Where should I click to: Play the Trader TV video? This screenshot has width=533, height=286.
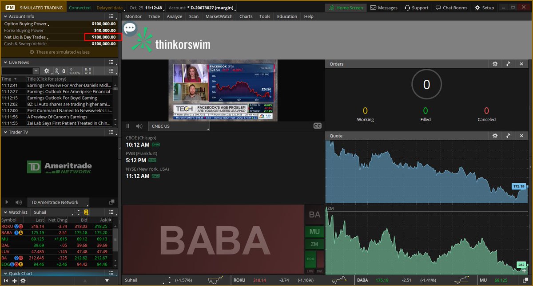coord(7,202)
